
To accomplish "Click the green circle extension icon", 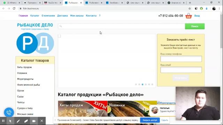I will (201, 8).
